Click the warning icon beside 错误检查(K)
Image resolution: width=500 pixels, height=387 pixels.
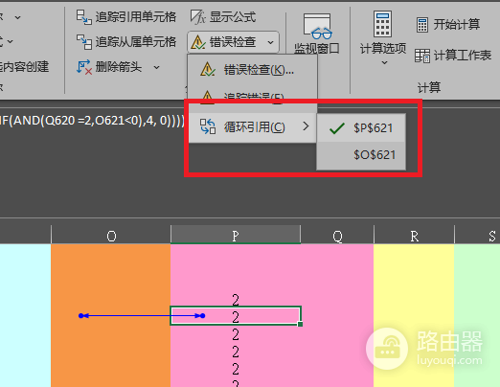coord(208,69)
